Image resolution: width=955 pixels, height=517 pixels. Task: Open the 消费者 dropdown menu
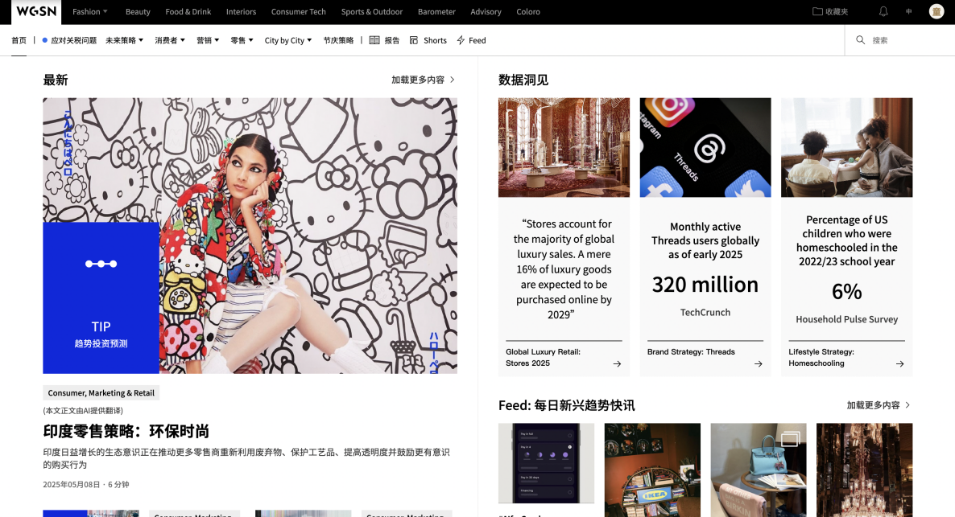(170, 40)
